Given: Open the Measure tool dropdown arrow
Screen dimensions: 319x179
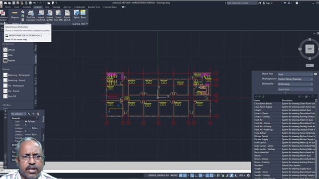Looking at the screenshot, I should 14,20.
